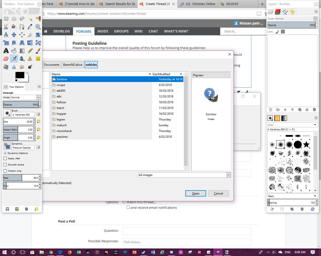Activate the Eraser tool
The height and width of the screenshot is (256, 321).
click(6, 59)
